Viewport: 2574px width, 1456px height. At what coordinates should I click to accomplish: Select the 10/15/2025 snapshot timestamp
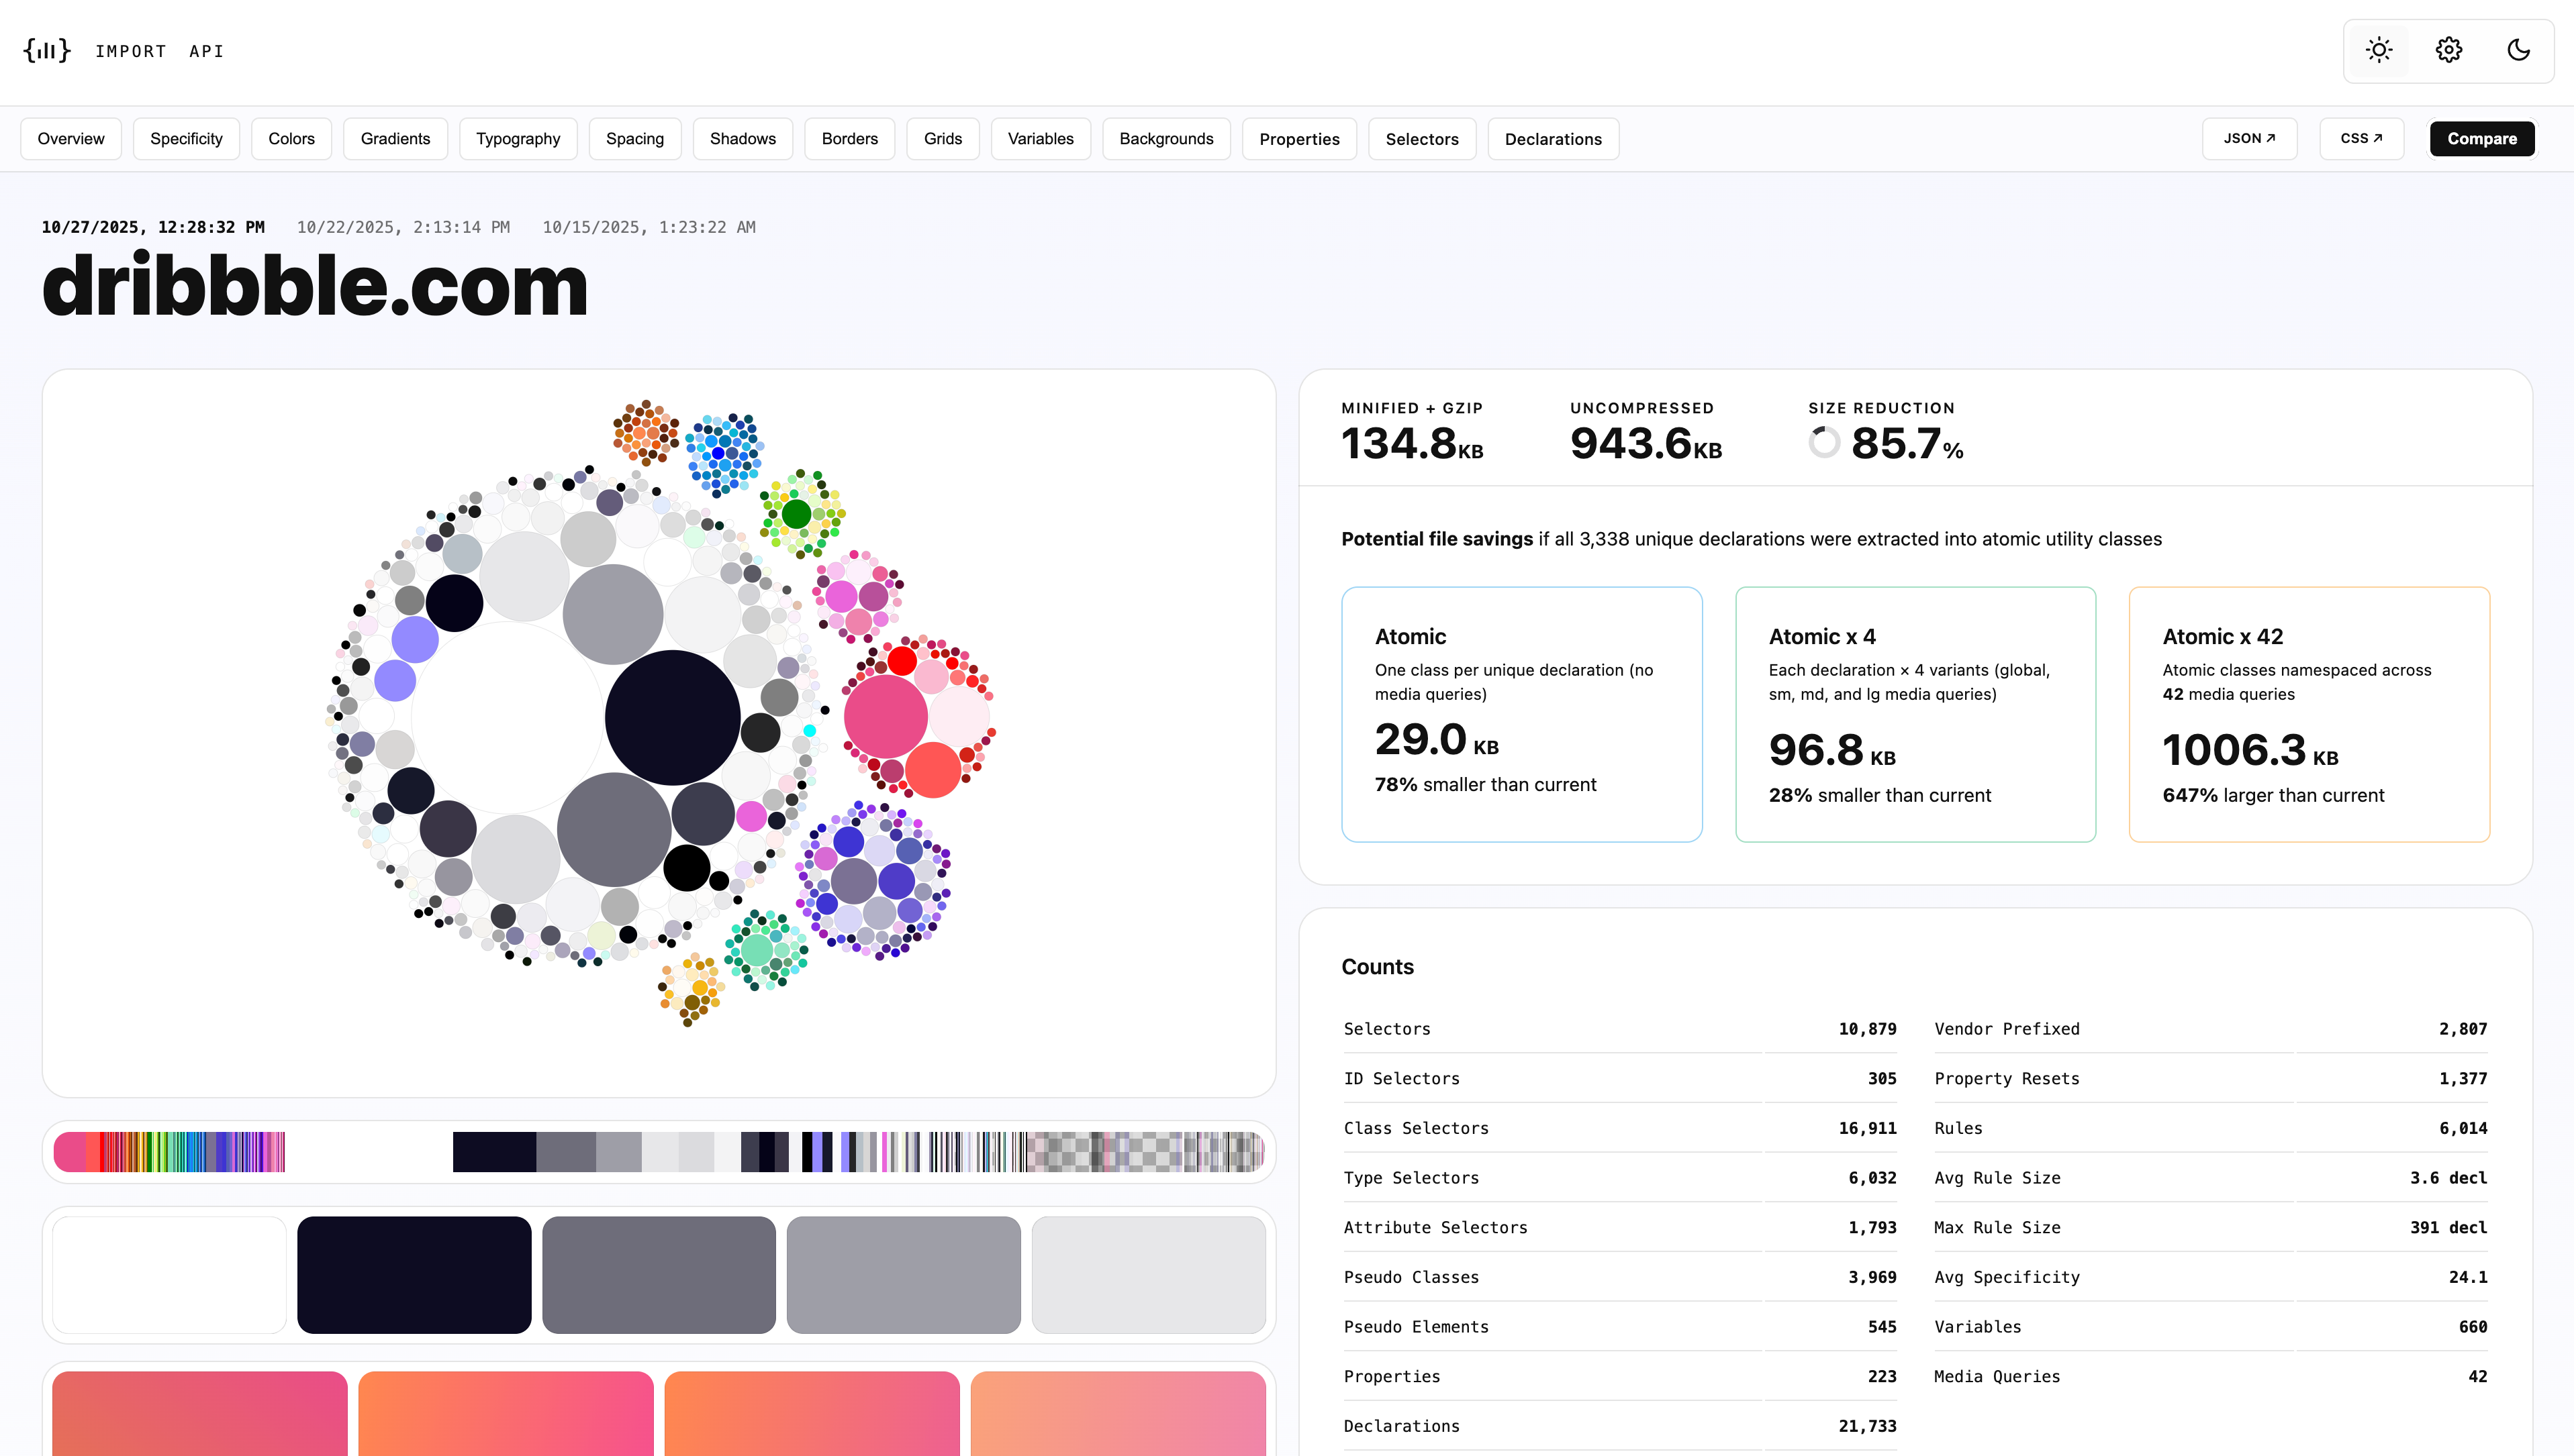(x=649, y=227)
